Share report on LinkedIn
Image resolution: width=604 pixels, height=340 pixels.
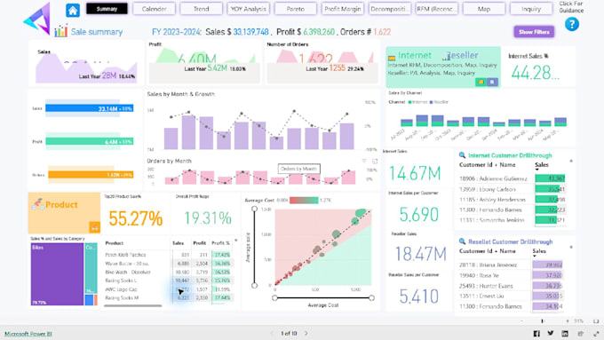click(x=565, y=334)
